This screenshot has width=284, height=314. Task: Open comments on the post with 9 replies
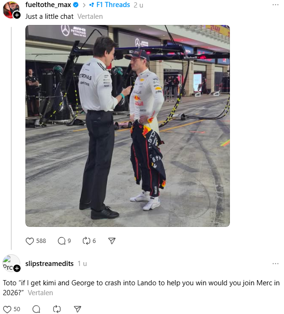[62, 241]
